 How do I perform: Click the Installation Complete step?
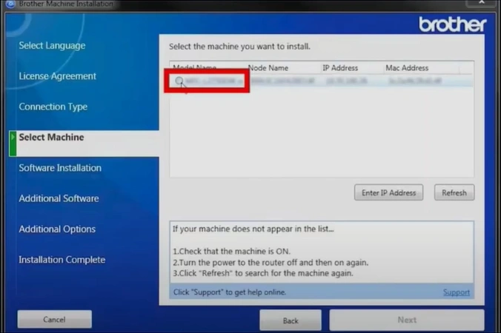click(x=62, y=260)
